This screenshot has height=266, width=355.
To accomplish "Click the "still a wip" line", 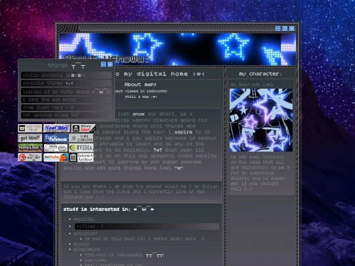I will (x=141, y=97).
